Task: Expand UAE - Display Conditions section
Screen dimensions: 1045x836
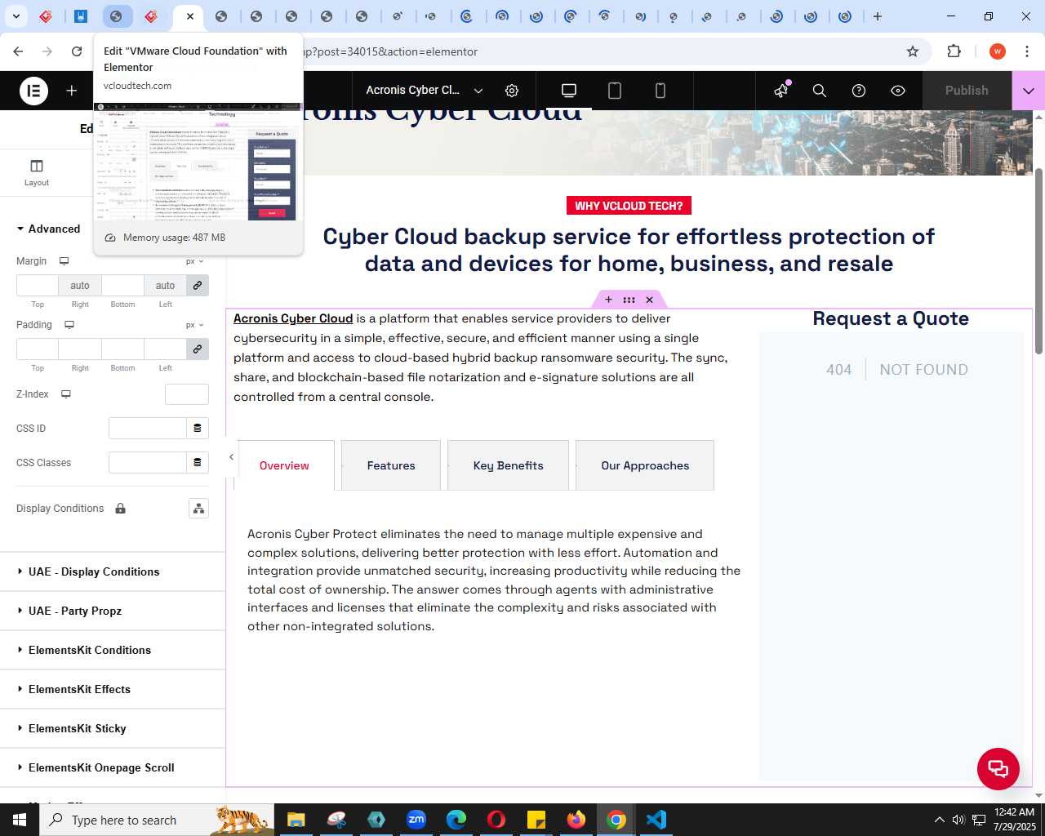Action: (x=113, y=571)
